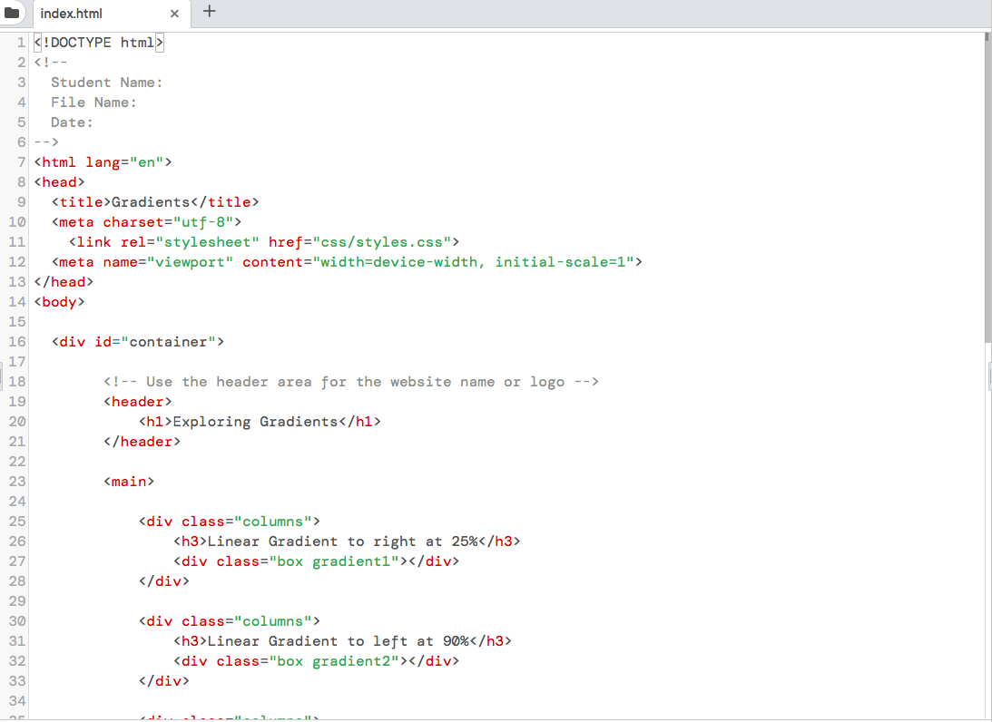Viewport: 992px width, 722px height.
Task: Click line number 1 in the gutter
Action: pyautogui.click(x=21, y=42)
